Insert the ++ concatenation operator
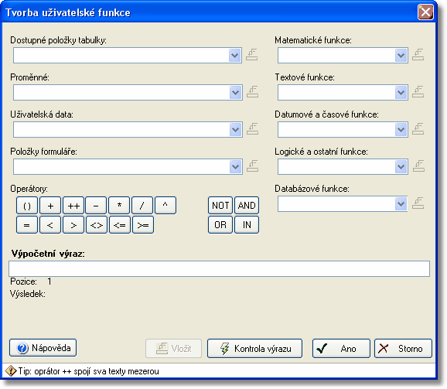Screen dimensions: 447x389 (73, 206)
